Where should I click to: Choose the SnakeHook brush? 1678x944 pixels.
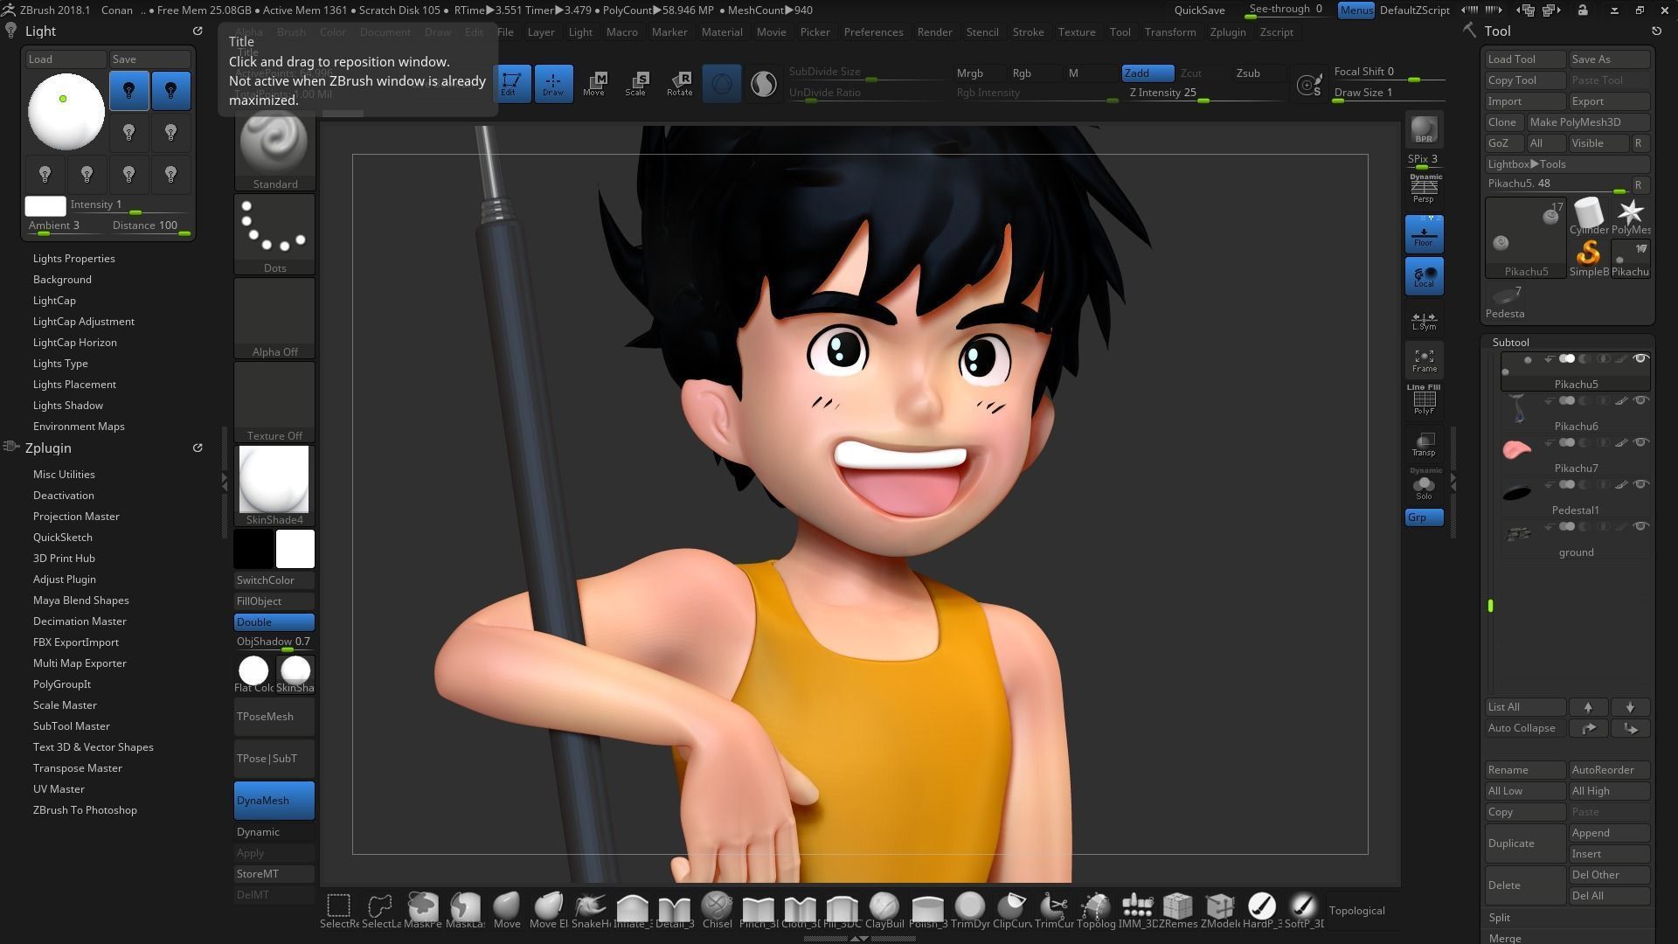pyautogui.click(x=591, y=910)
